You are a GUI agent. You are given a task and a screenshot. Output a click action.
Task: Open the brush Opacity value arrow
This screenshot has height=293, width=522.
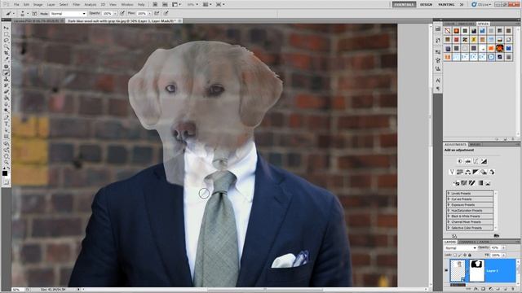tap(115, 13)
